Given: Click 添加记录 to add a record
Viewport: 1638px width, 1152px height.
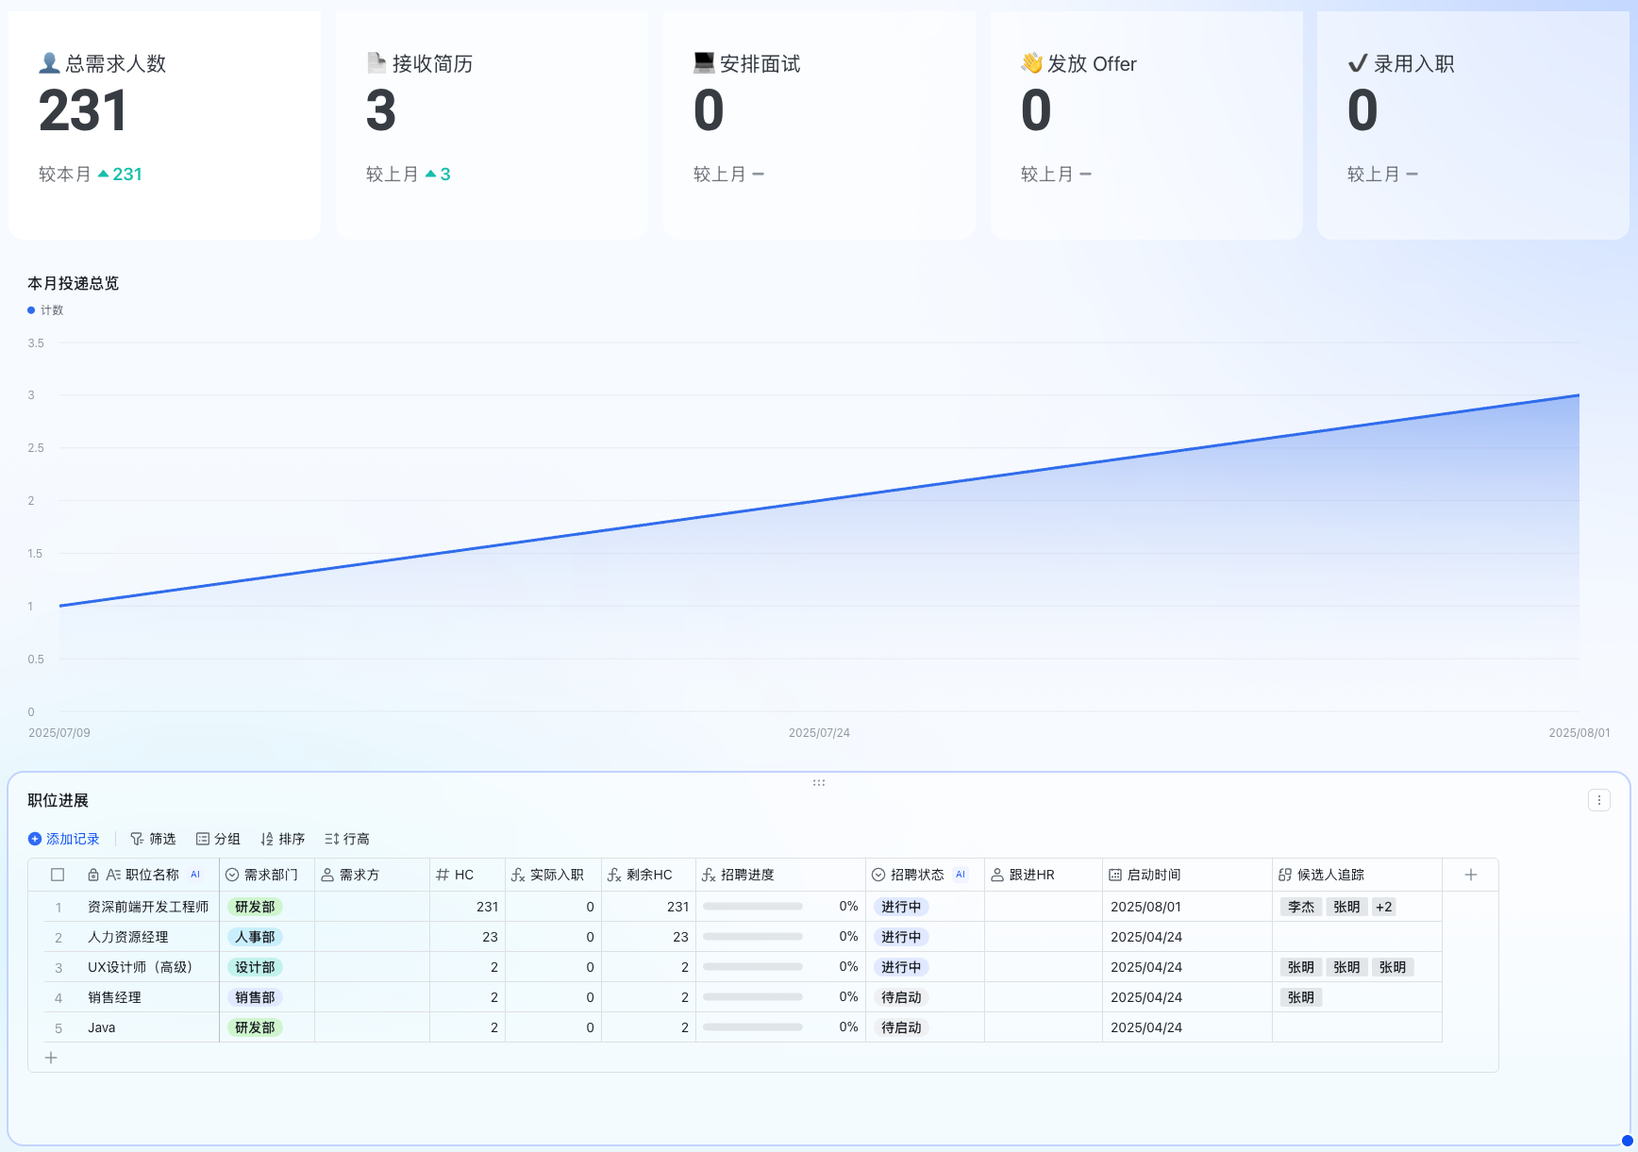Looking at the screenshot, I should (63, 839).
